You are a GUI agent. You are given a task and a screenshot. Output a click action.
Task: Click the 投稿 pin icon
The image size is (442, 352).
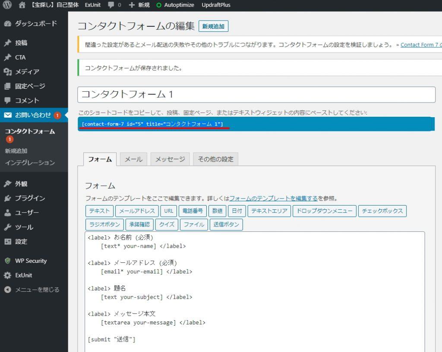8,43
